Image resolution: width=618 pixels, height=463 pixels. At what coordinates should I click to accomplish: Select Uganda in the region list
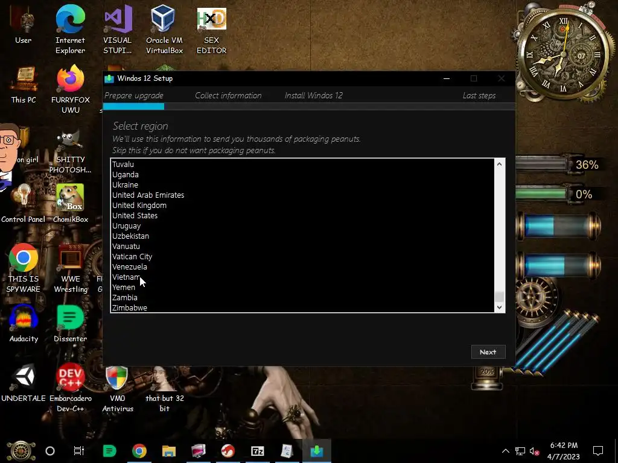click(302, 174)
